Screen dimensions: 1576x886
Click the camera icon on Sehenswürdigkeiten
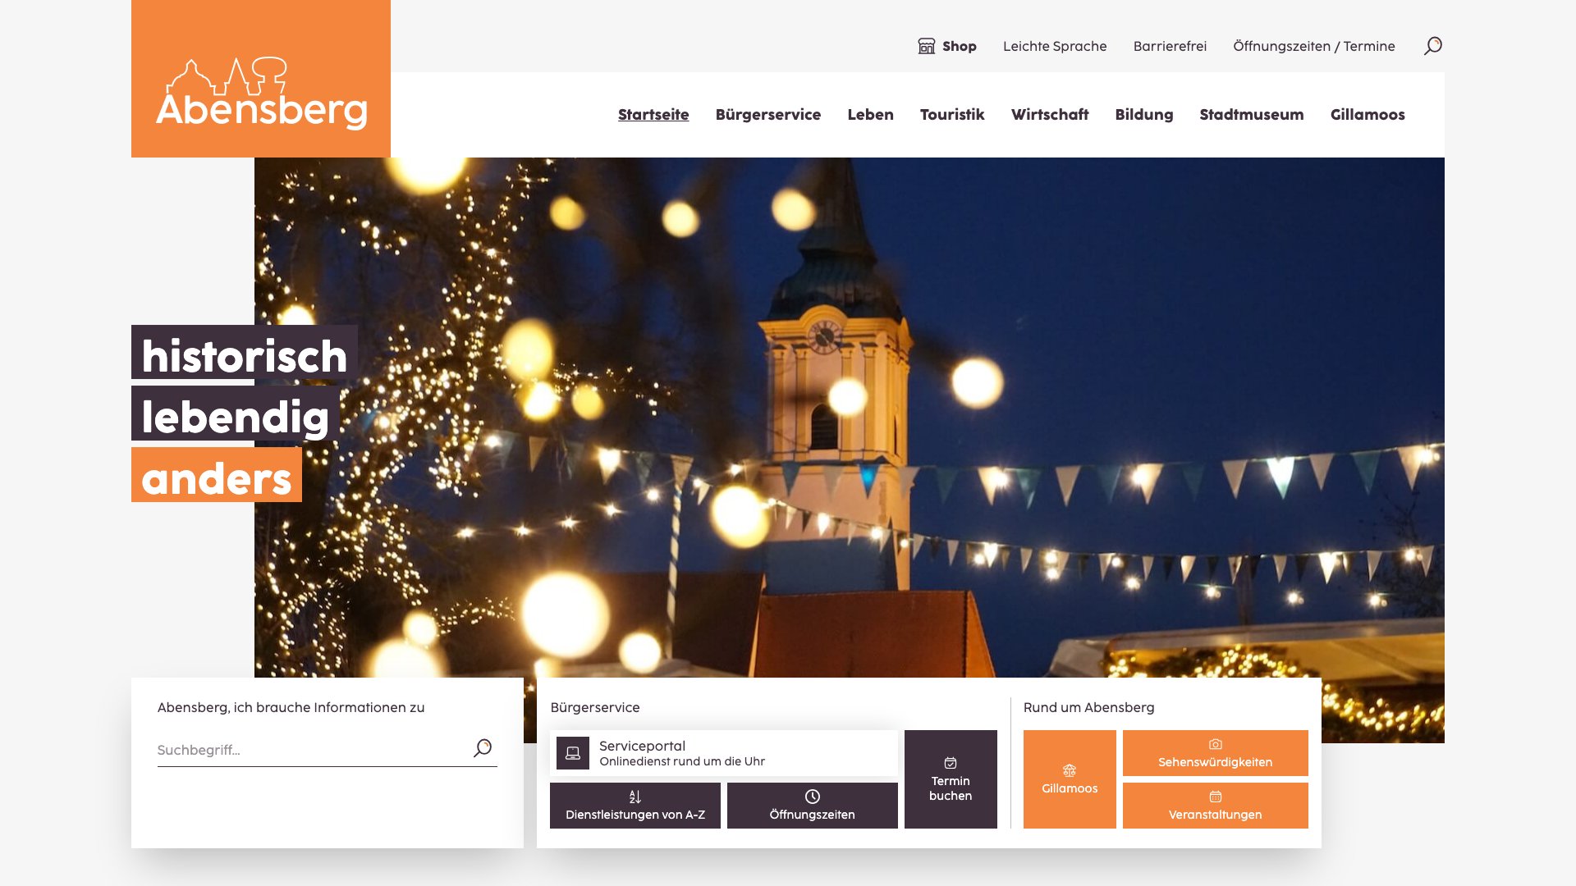tap(1215, 743)
